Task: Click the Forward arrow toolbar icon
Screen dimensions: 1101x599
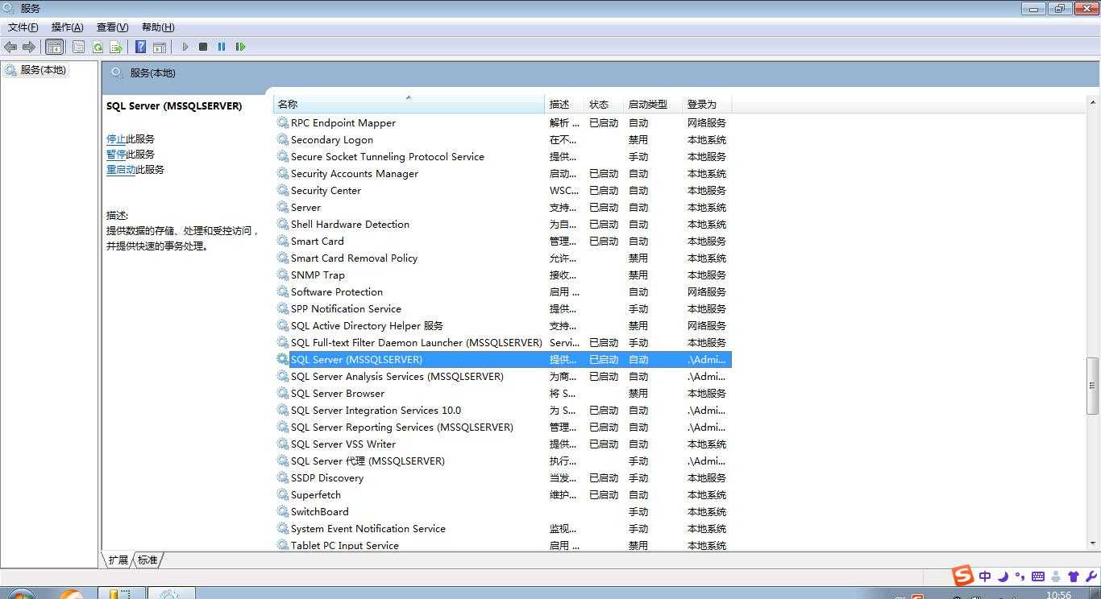Action: tap(29, 47)
